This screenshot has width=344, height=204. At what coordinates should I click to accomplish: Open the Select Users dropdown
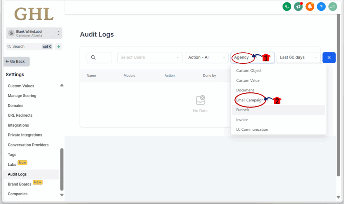click(150, 57)
